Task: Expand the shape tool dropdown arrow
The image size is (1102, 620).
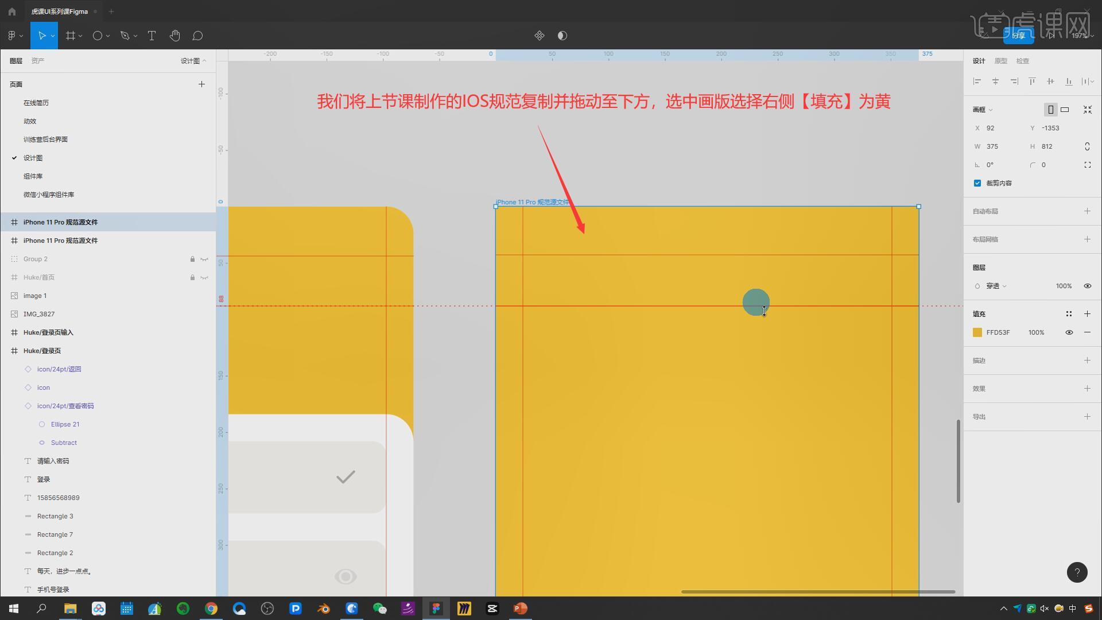Action: (107, 36)
